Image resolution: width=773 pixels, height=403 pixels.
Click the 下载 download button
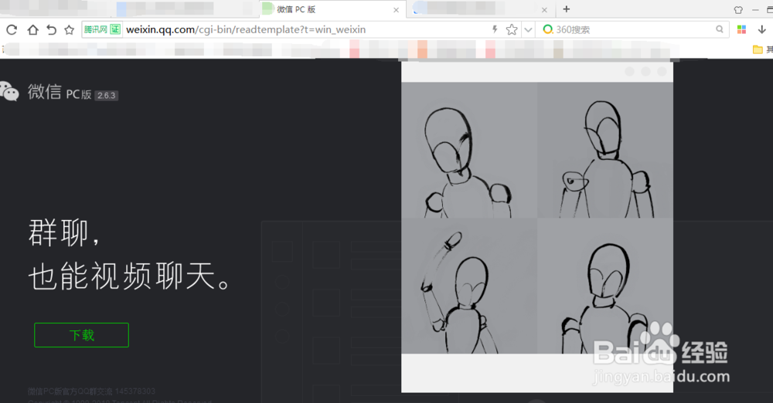tap(81, 335)
